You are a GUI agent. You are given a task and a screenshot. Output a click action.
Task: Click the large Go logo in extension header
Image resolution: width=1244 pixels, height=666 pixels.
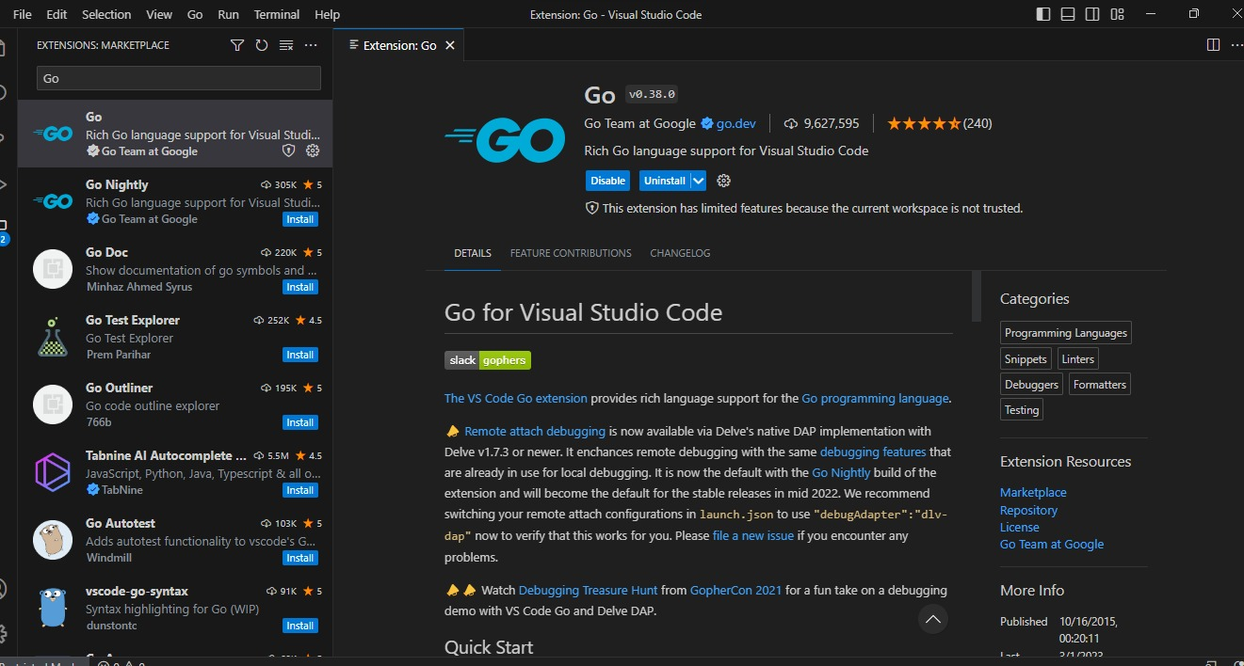point(505,139)
